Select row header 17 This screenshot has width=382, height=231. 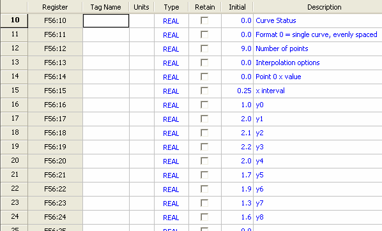click(15, 119)
